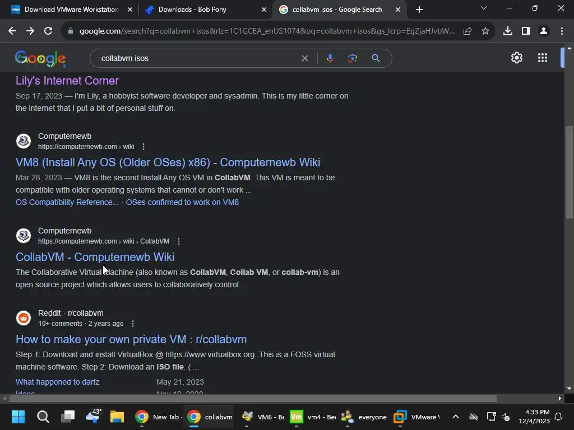Switch to Download VMware Workstation tab
This screenshot has width=574, height=430.
click(71, 10)
